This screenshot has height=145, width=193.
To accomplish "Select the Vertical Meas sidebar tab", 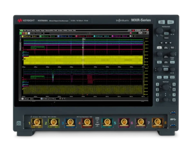I will point(20,47).
